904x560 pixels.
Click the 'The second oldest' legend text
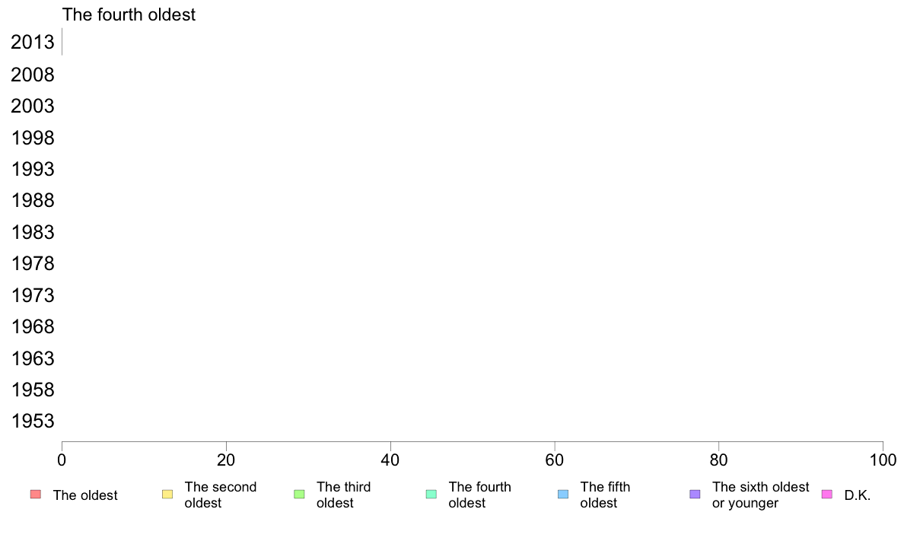coord(220,495)
